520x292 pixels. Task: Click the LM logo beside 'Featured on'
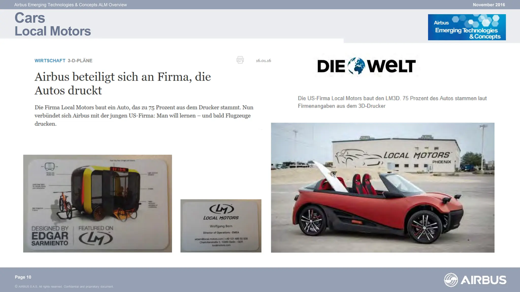pos(96,238)
